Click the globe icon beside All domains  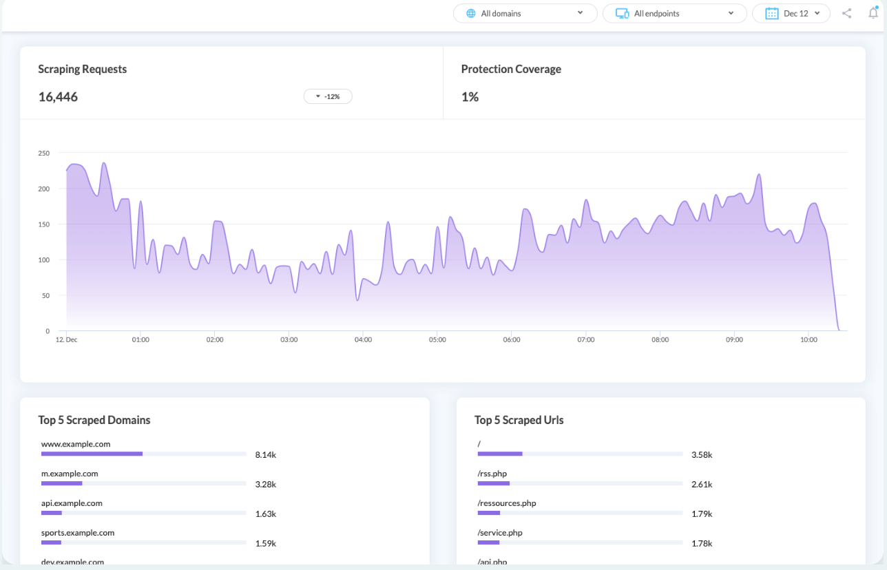click(471, 13)
